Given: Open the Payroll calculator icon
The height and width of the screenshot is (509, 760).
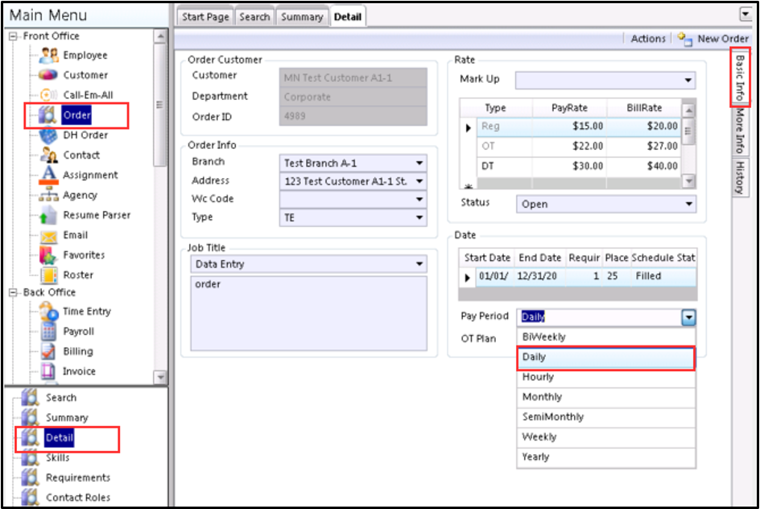Looking at the screenshot, I should tap(48, 332).
